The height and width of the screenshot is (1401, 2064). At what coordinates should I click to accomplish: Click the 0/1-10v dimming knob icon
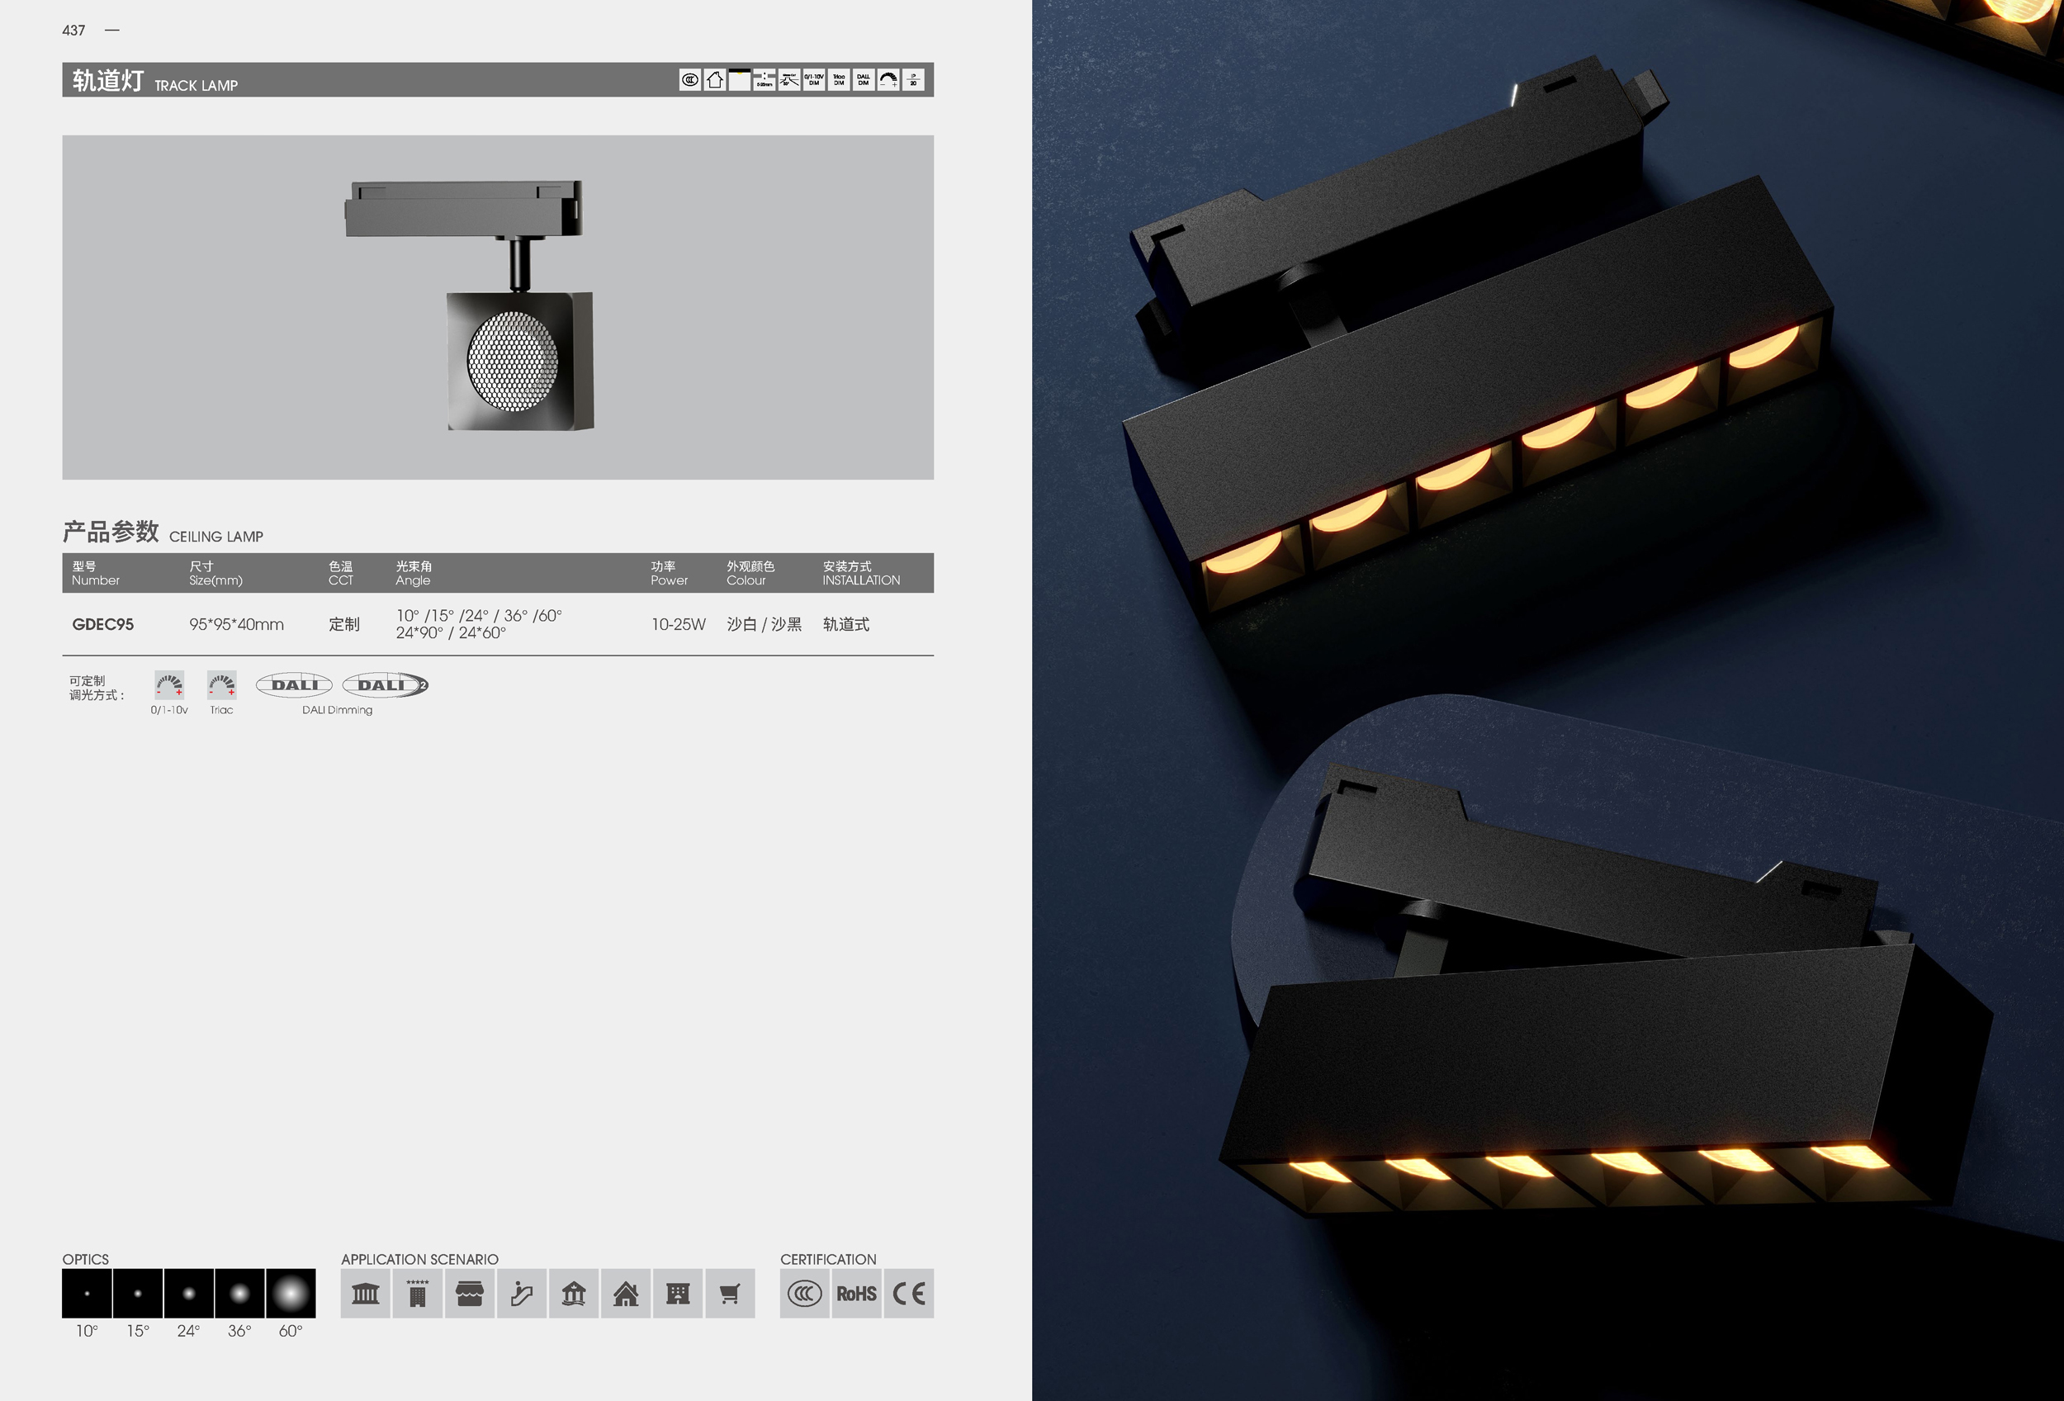[x=168, y=685]
